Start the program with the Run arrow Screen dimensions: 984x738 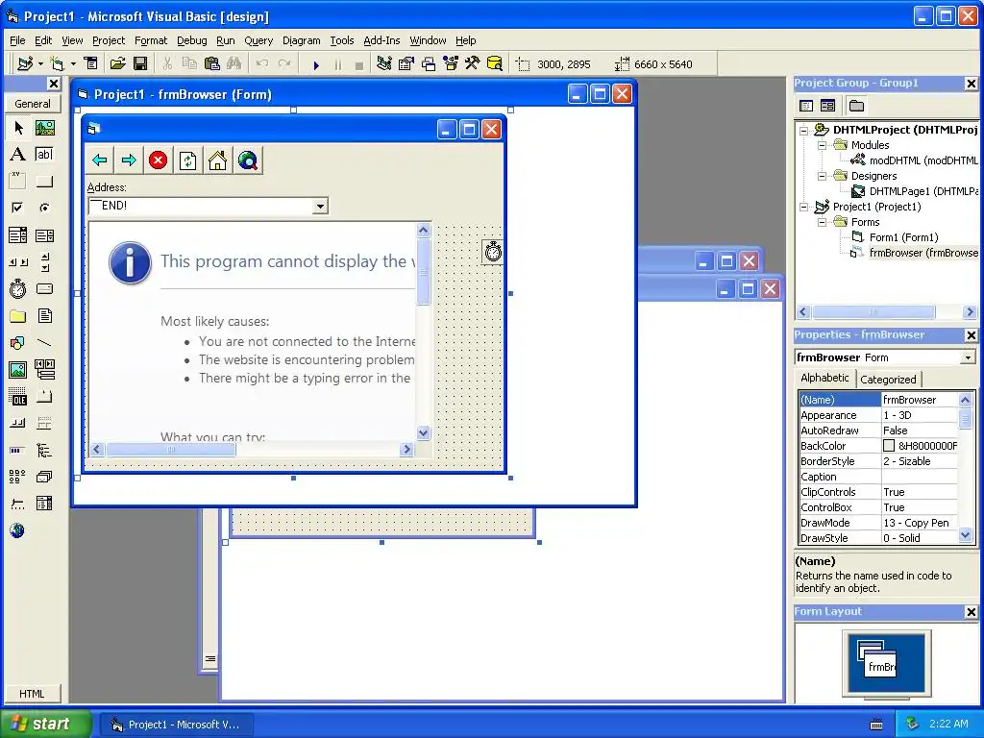316,64
